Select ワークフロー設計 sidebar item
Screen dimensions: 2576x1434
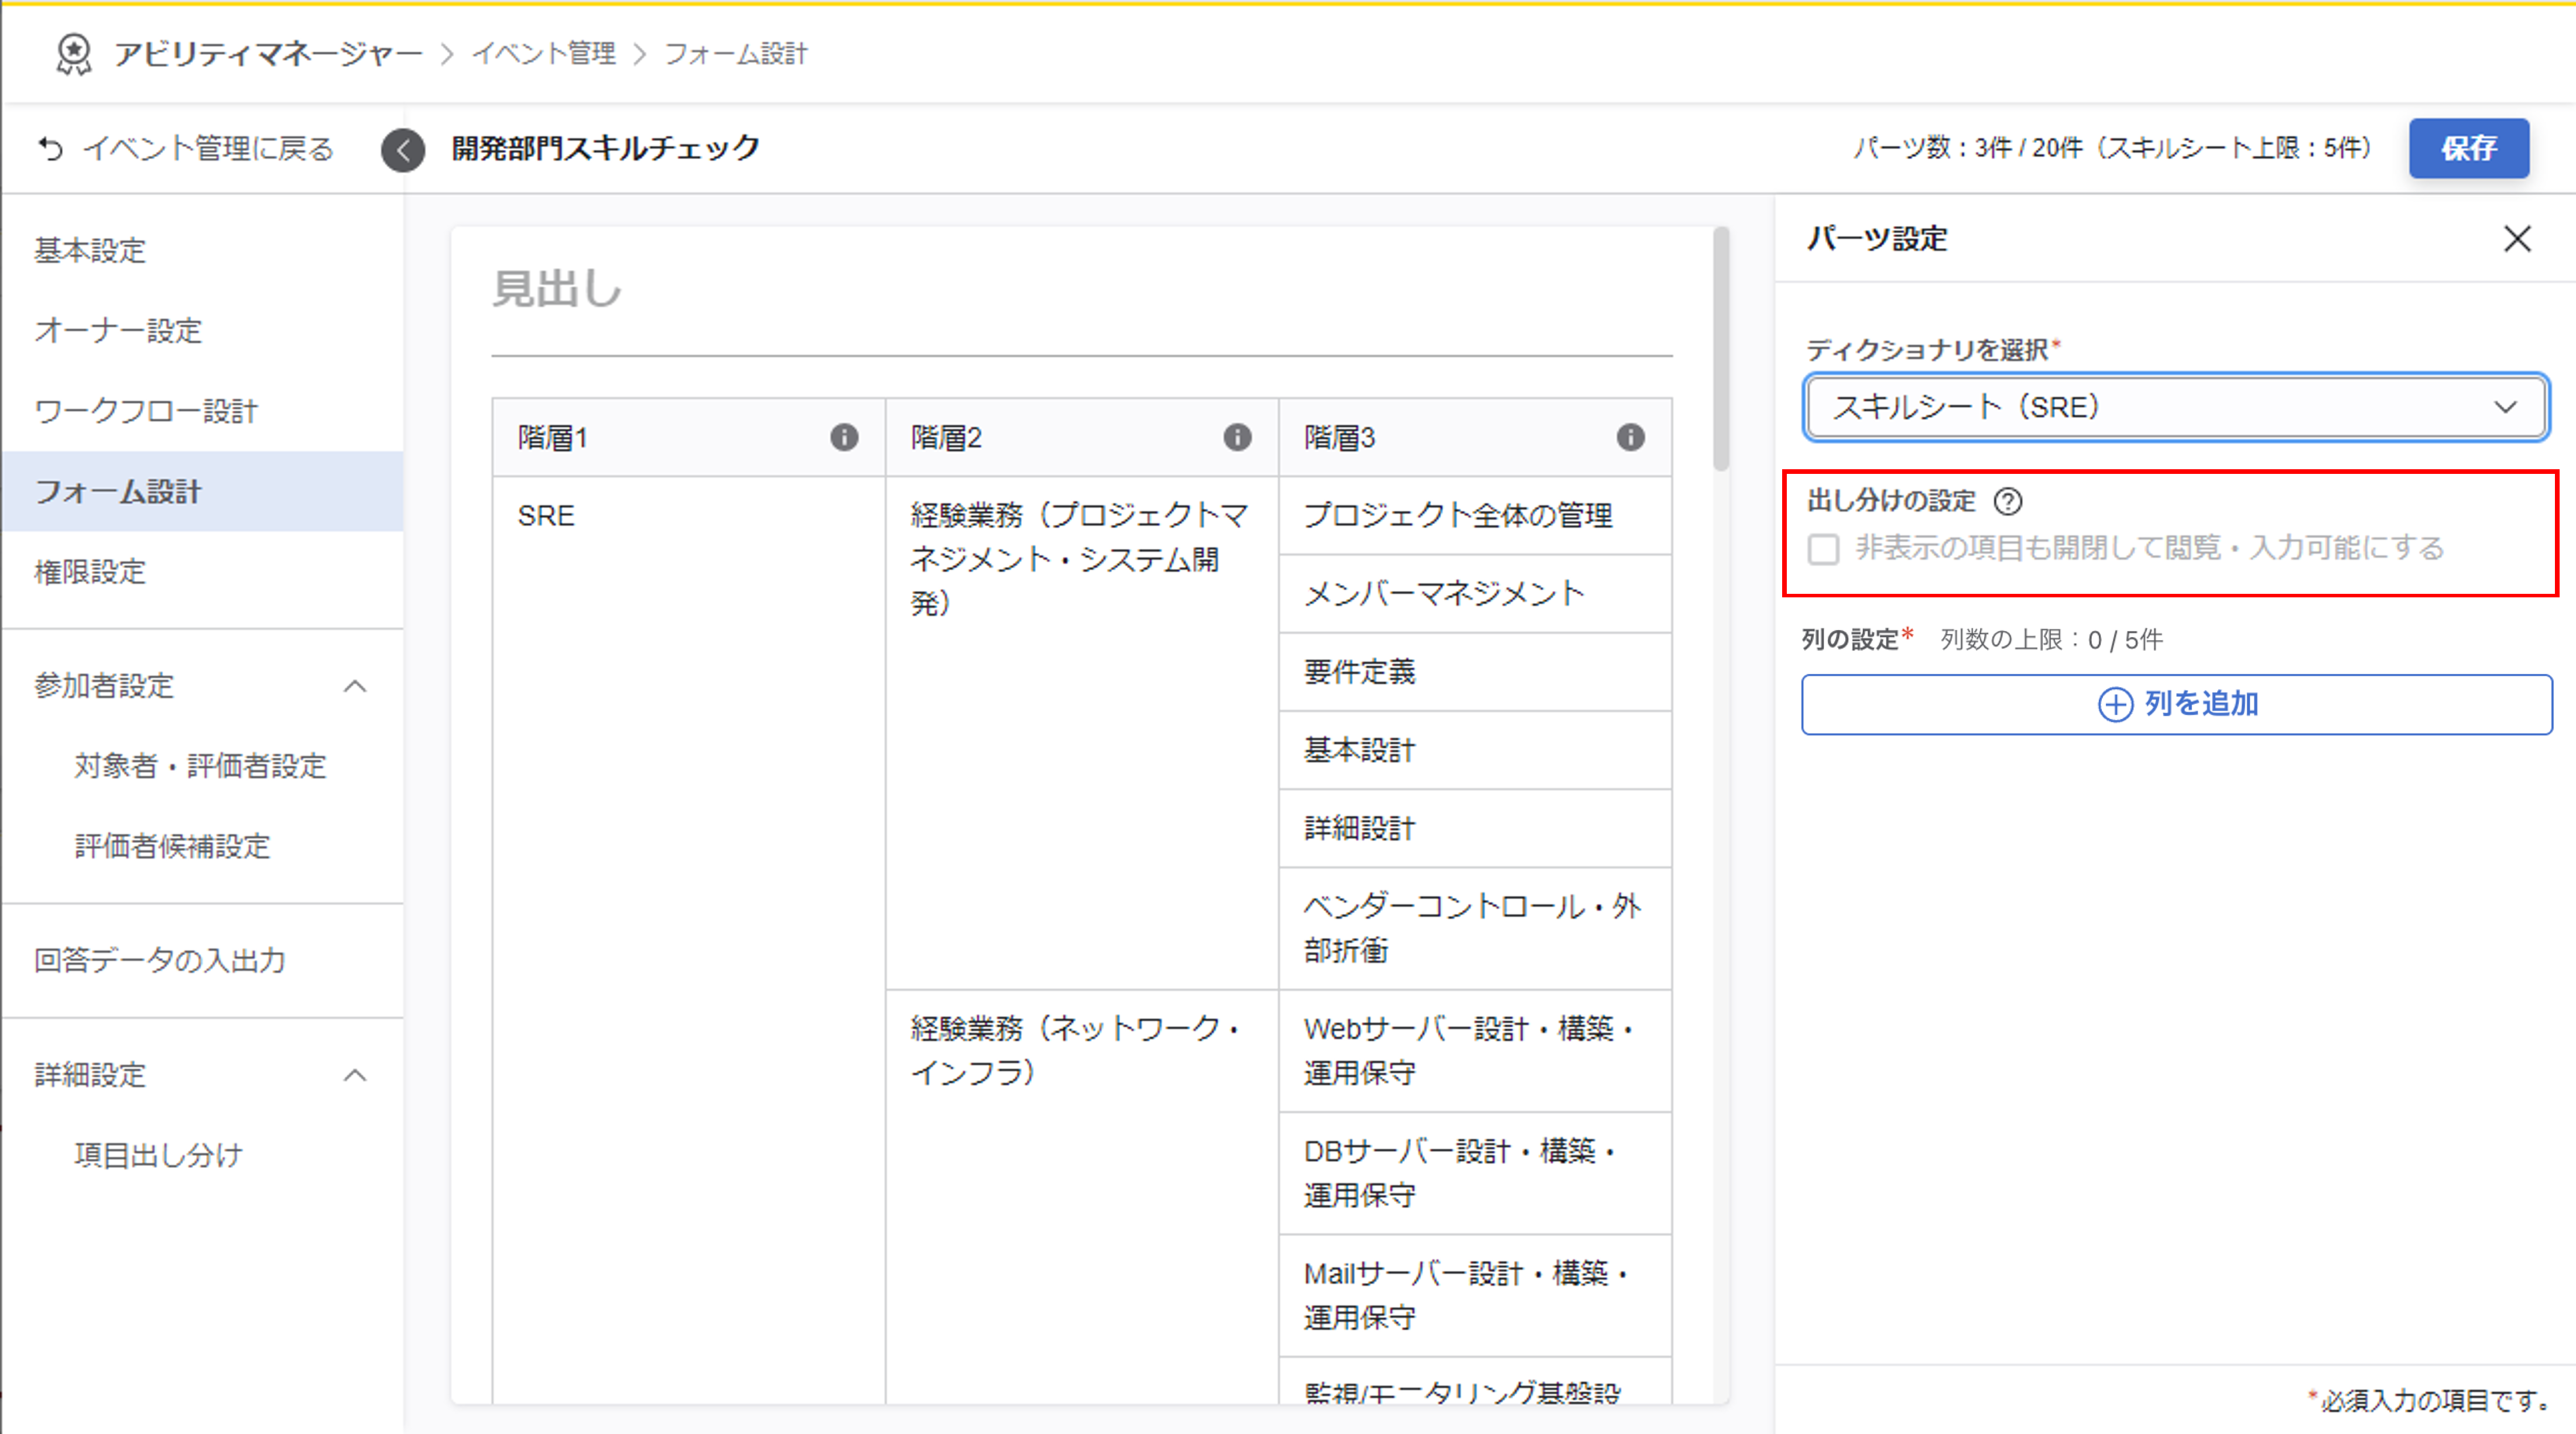point(146,411)
